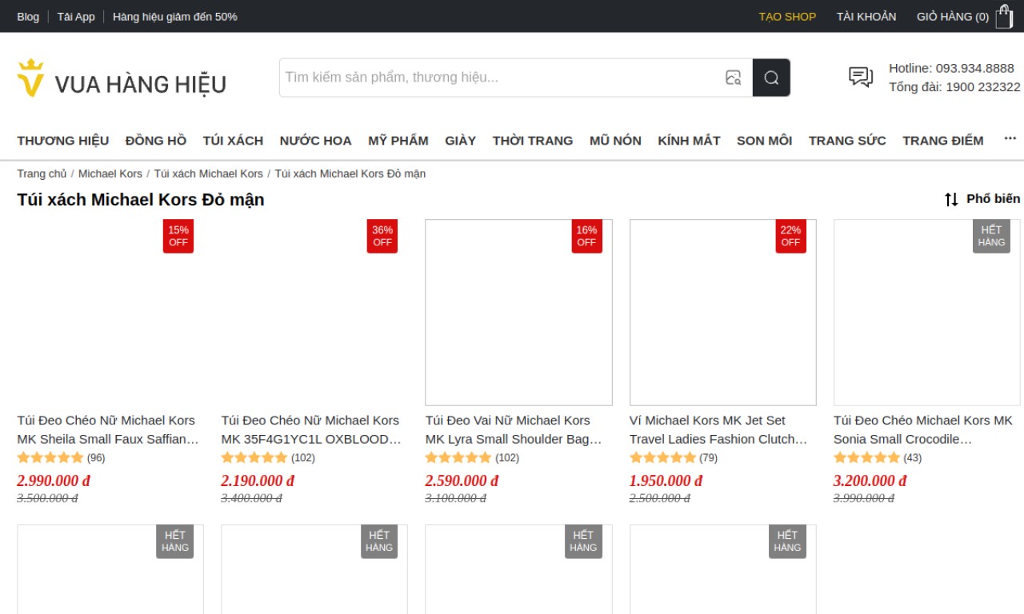Open the TRANG SỨC category
1024x614 pixels.
pos(847,141)
